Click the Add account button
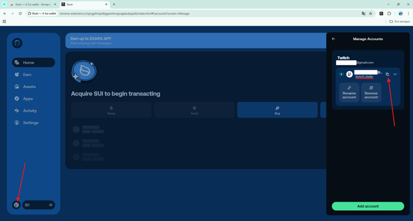This screenshot has width=413, height=221. pyautogui.click(x=368, y=206)
